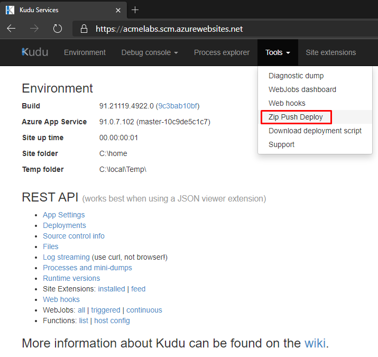Collapse the Tools dropdown menu
Viewport: 378px width, 357px height.
click(278, 52)
